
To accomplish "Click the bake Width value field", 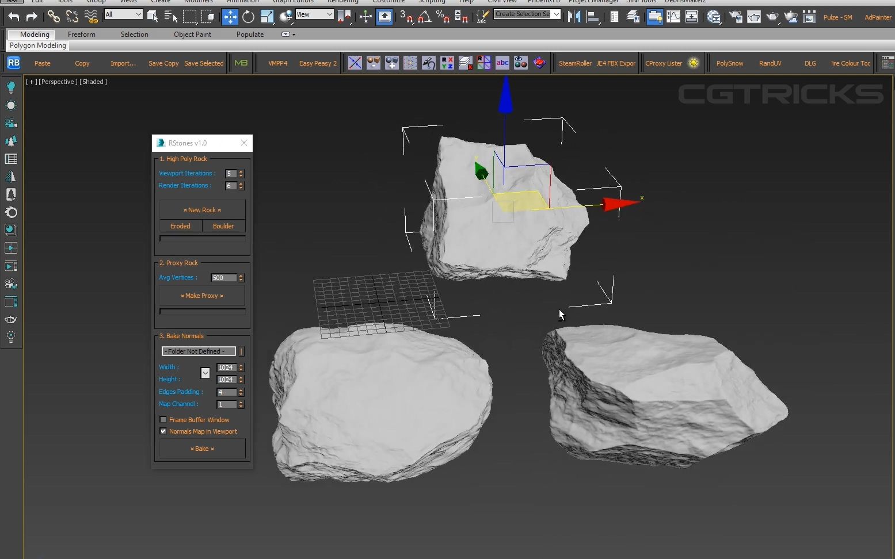I will (227, 367).
